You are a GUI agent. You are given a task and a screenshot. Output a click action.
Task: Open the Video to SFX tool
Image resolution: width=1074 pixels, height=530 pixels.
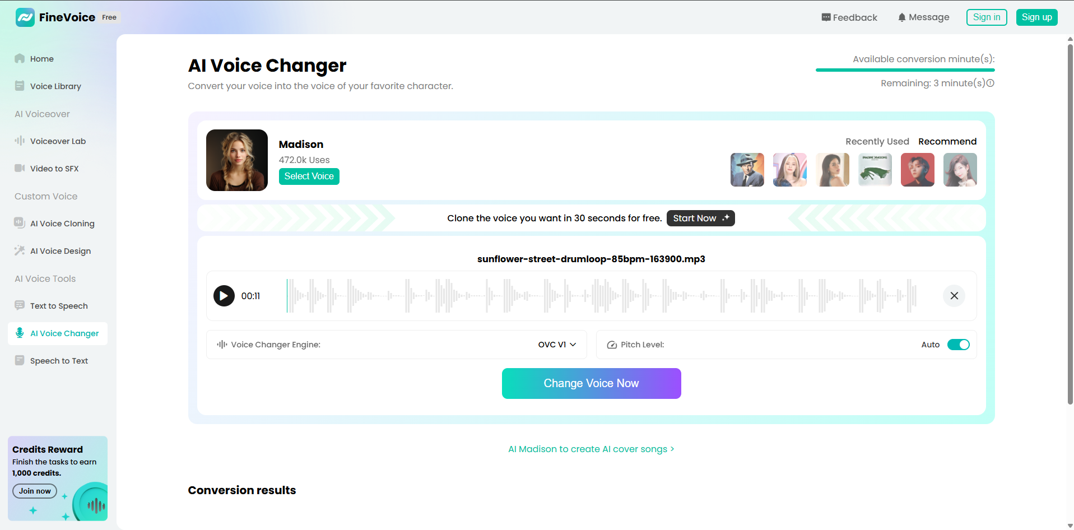point(54,168)
